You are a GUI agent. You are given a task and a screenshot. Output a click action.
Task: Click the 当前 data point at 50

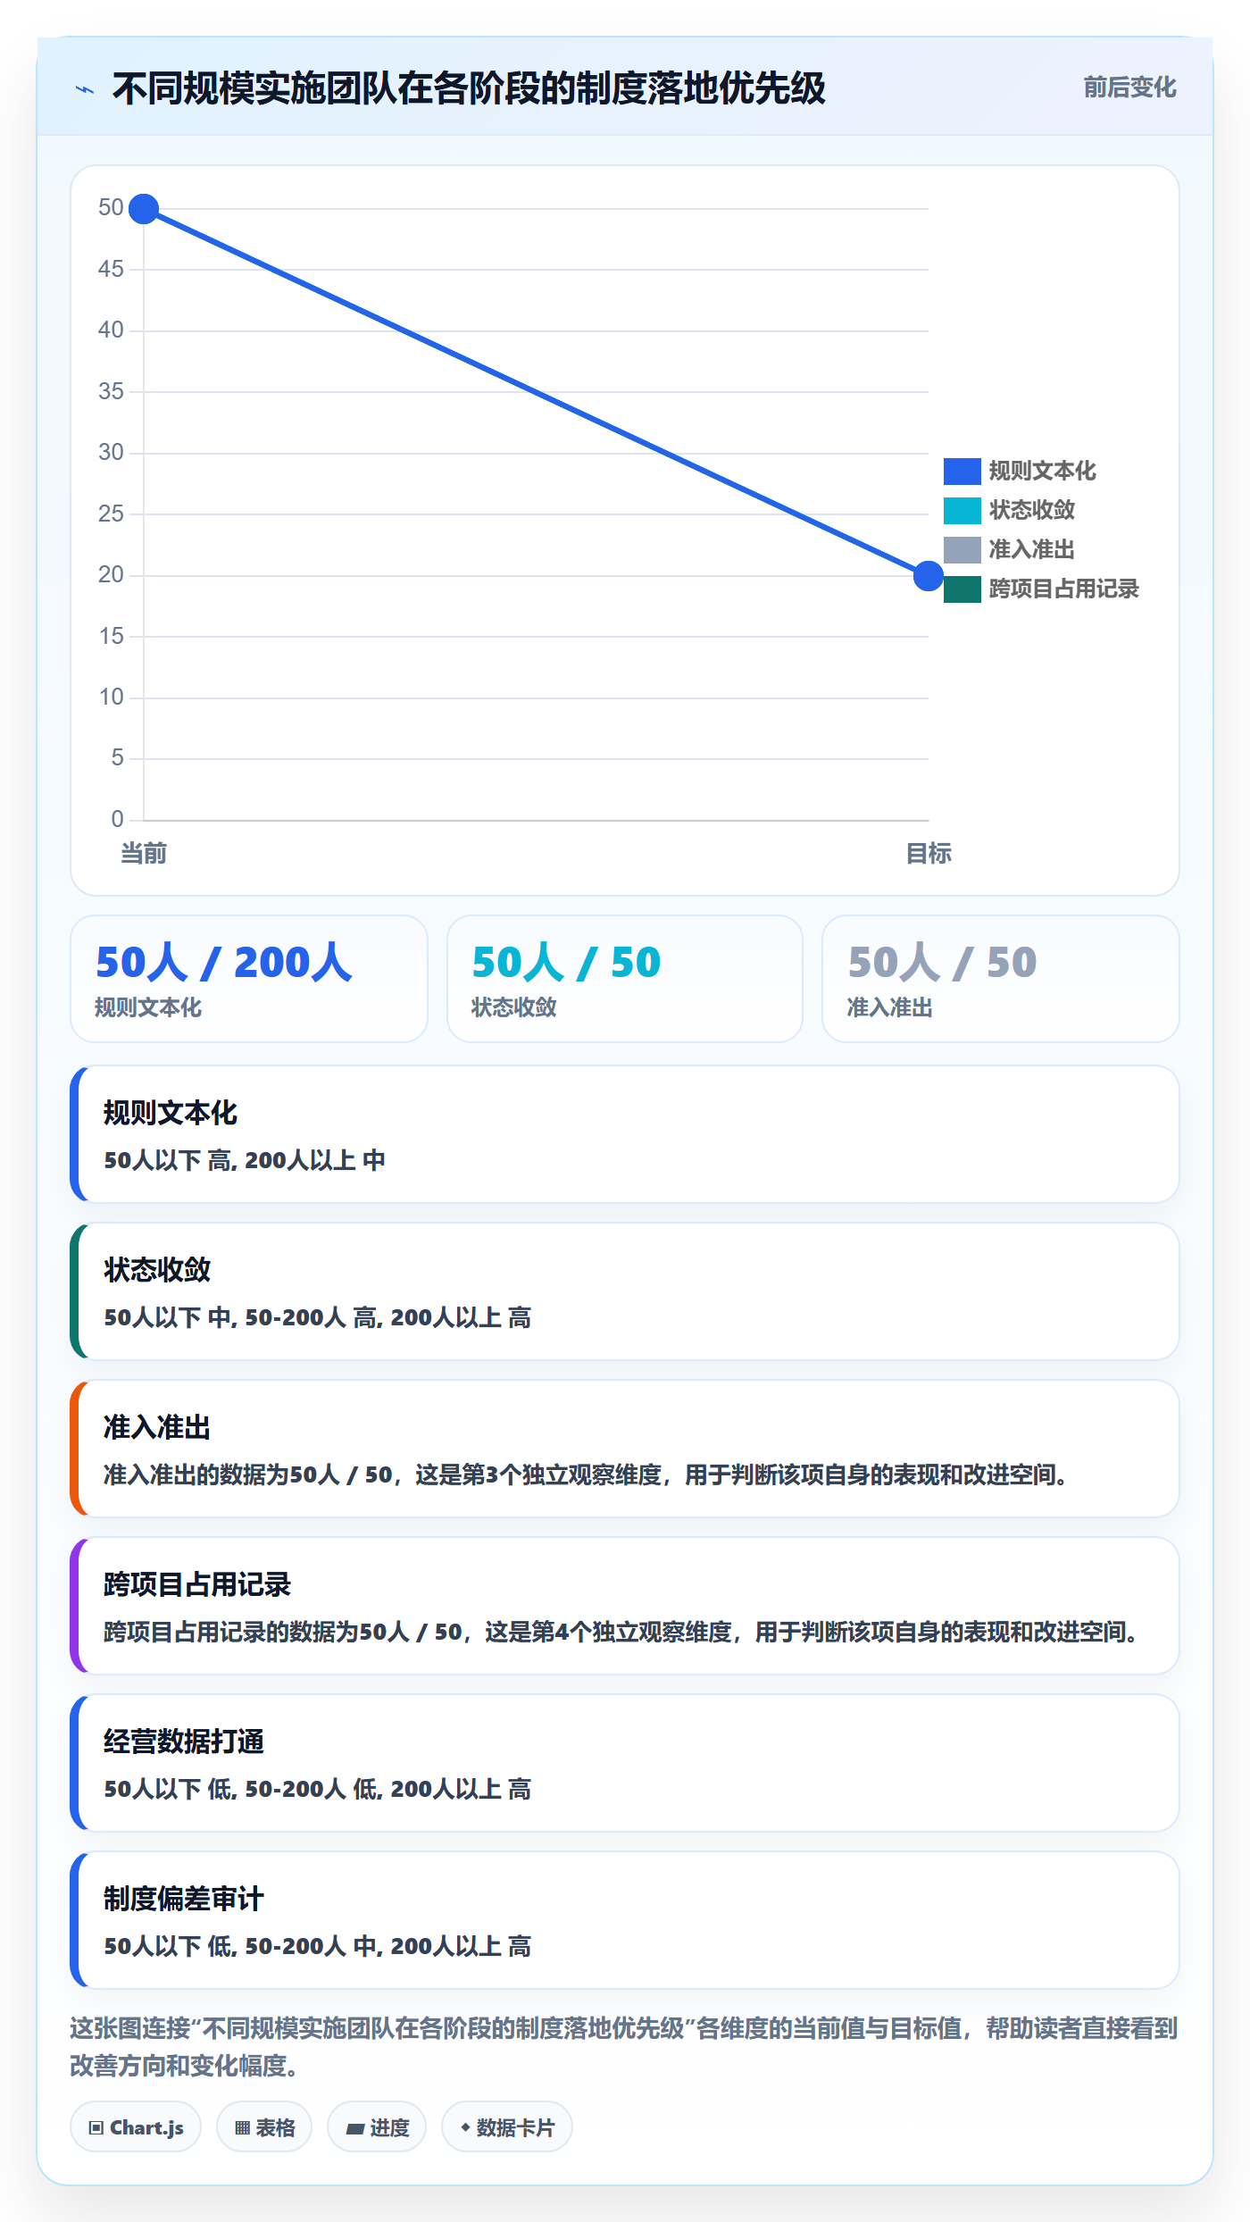pyautogui.click(x=144, y=209)
